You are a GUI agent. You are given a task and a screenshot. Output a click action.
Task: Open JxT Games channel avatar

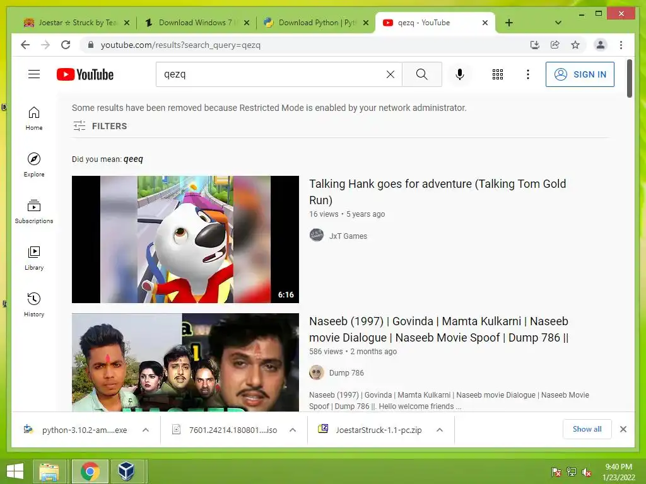(x=317, y=236)
